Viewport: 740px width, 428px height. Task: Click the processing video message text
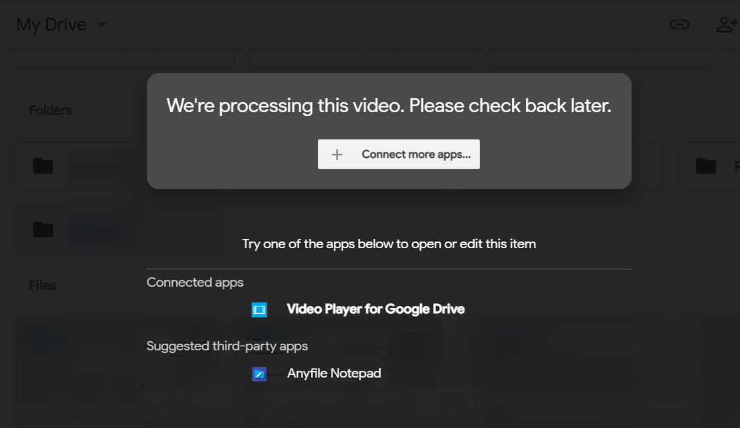(x=389, y=106)
